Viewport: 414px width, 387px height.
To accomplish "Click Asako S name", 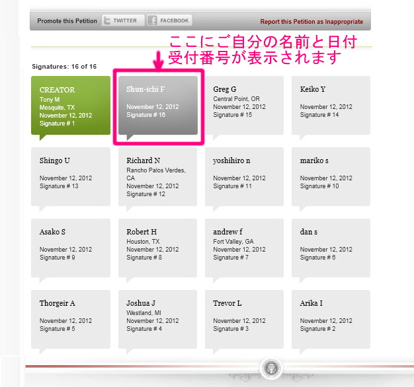I will [52, 232].
